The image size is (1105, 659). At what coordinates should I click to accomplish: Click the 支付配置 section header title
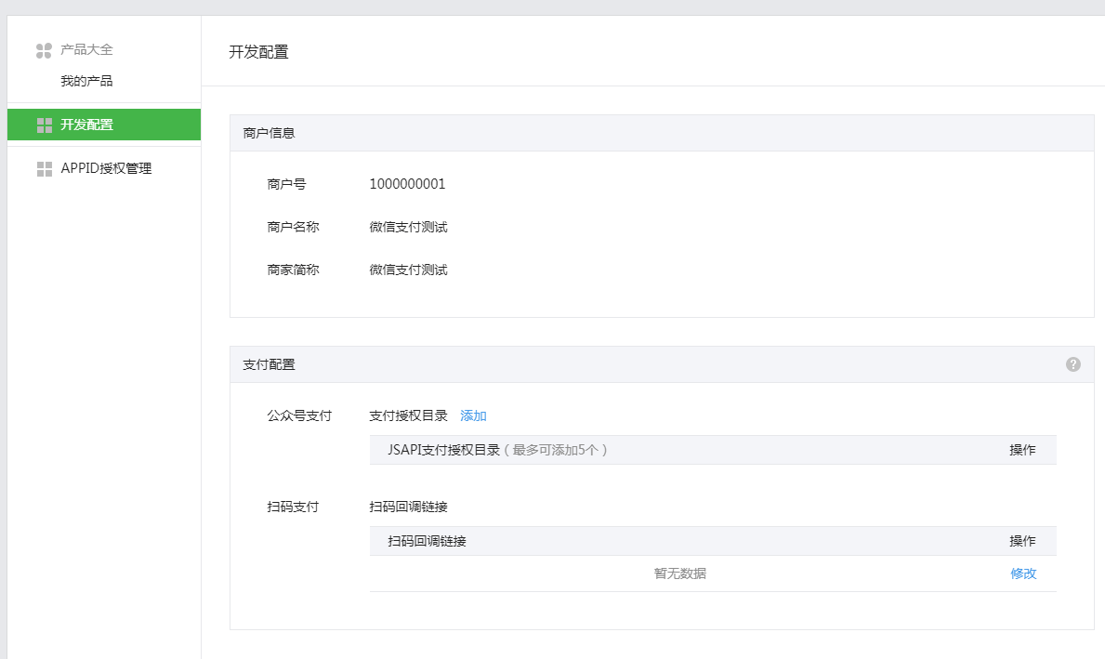pos(269,364)
